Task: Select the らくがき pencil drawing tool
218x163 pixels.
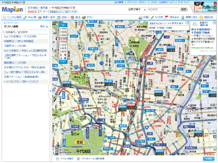Action: (157, 17)
